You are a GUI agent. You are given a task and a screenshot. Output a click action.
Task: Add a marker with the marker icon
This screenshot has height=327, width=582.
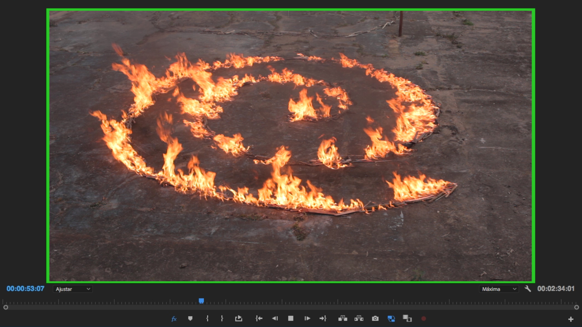pyautogui.click(x=190, y=319)
